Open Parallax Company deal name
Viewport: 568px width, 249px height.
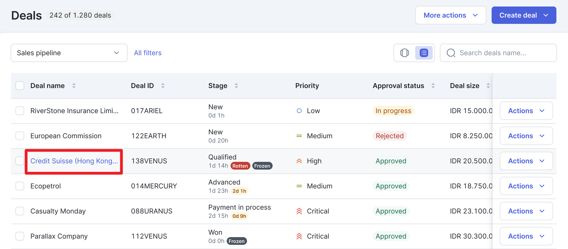click(59, 236)
